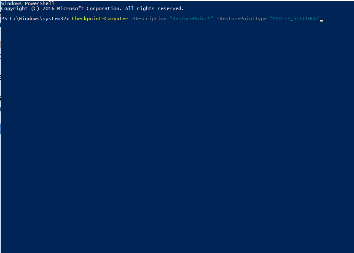The height and width of the screenshot is (253, 354).
Task: Click the (C) symbol in the copyright line
Action: (x=35, y=8)
